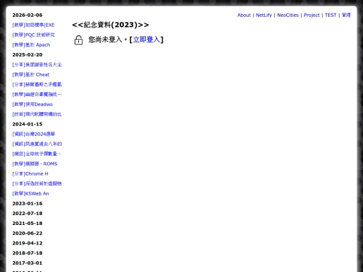Expand the 2023-01-16 date group
This screenshot has width=363, height=272.
[x=28, y=203]
